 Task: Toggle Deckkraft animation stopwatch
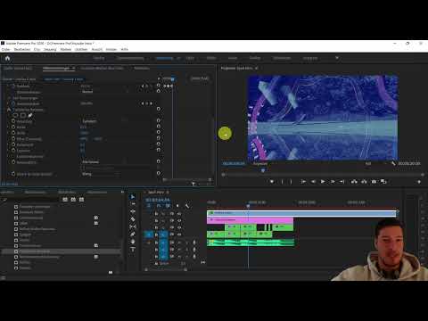coord(13,86)
